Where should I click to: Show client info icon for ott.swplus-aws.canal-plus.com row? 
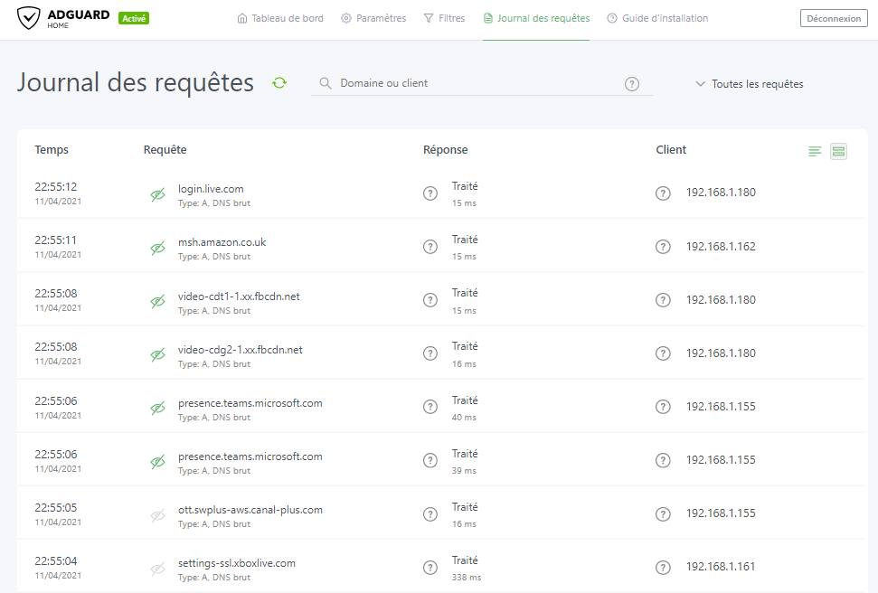(663, 514)
